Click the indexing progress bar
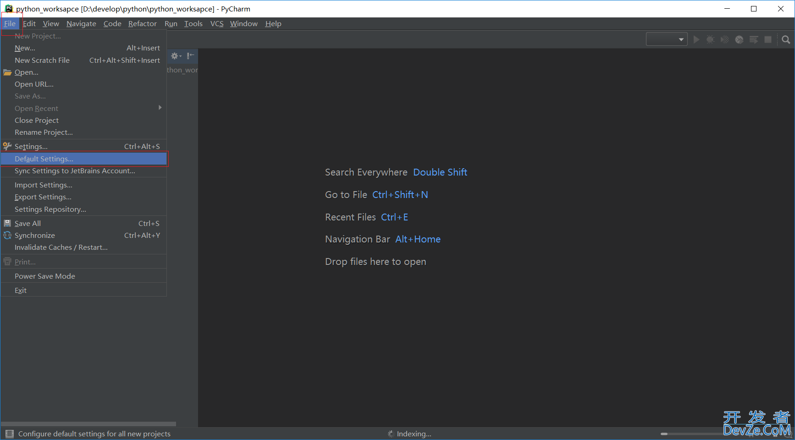Image resolution: width=795 pixels, height=440 pixels. pyautogui.click(x=692, y=434)
